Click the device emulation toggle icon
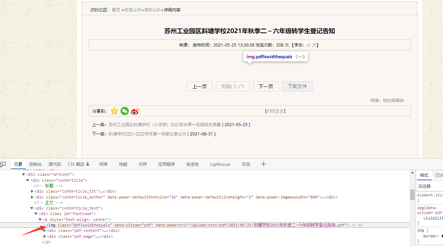Image resolution: width=443 pixels, height=246 pixels. [x=3, y=164]
